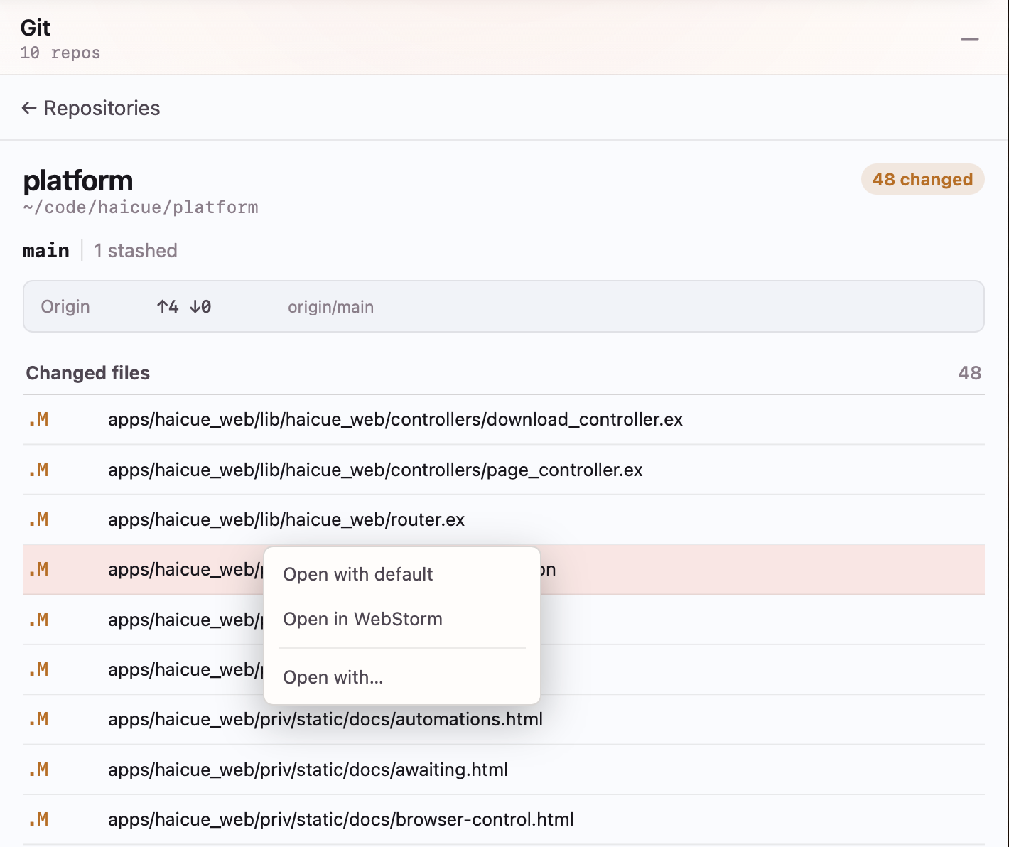This screenshot has height=847, width=1009.
Task: Go back to Repositories list
Action: click(91, 108)
